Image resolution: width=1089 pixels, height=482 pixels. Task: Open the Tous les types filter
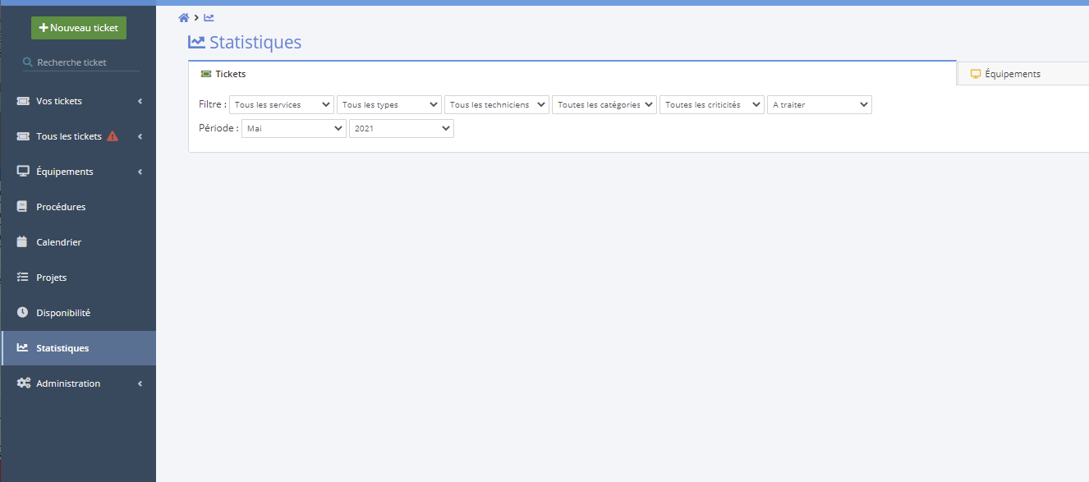[389, 105]
